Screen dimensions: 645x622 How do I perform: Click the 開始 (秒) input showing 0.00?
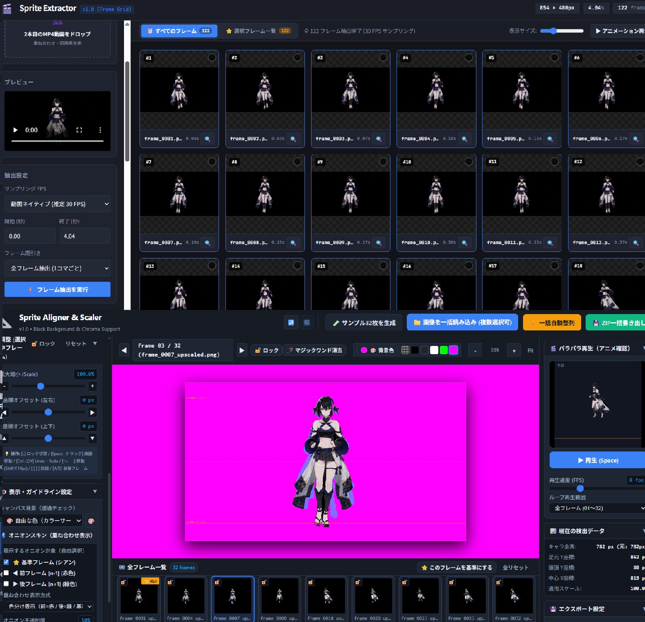click(30, 236)
